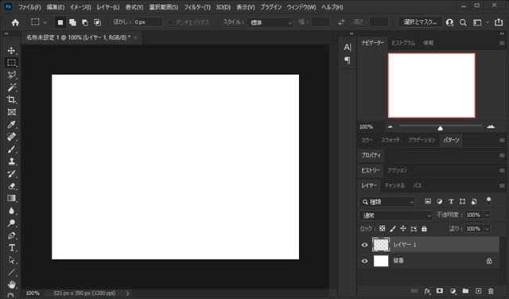509x299 pixels.
Task: Open the Character panel icon
Action: coord(348,48)
